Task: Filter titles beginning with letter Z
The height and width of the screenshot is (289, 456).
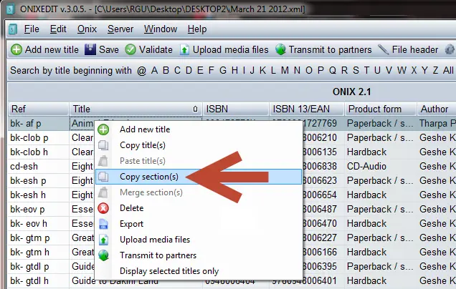Action: pyautogui.click(x=435, y=71)
